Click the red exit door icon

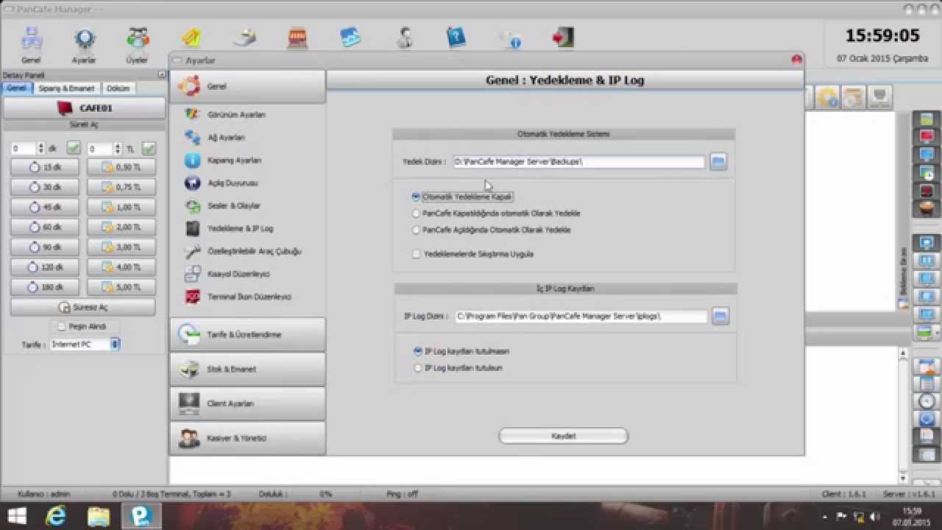pos(563,37)
